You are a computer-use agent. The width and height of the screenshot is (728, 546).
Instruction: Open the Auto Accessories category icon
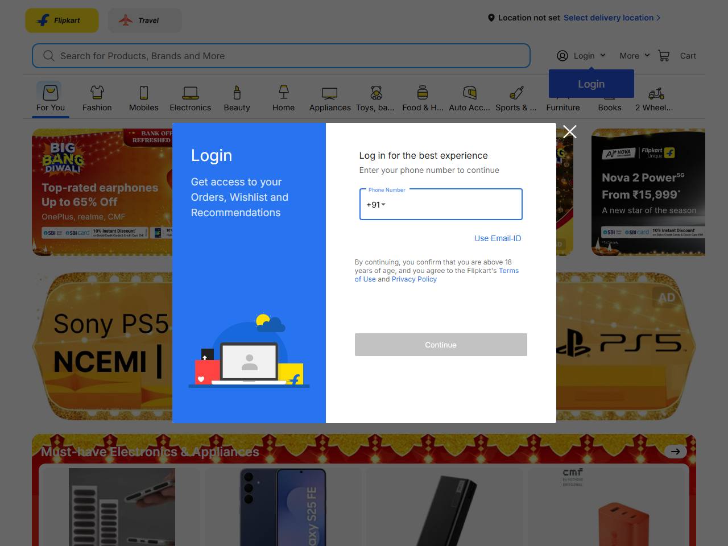click(469, 92)
